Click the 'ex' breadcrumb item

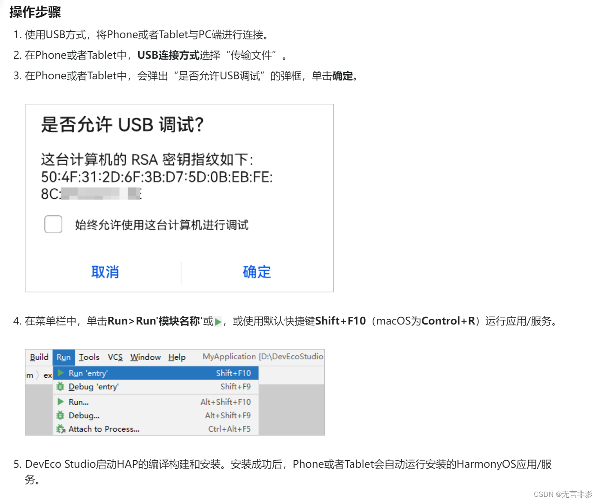pyautogui.click(x=48, y=376)
